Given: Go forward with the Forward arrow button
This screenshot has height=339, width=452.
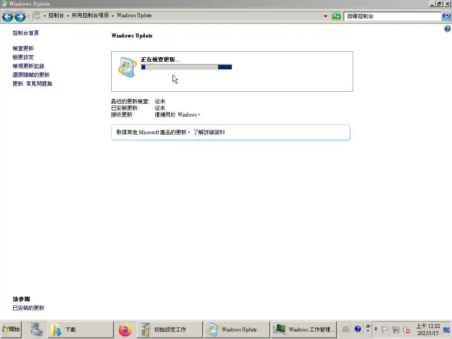Looking at the screenshot, I should pos(20,17).
